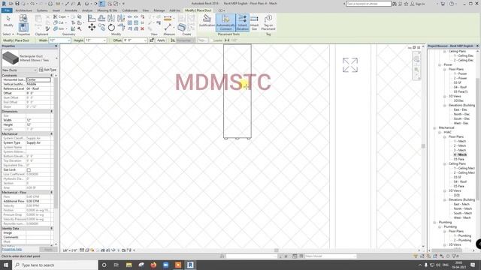Screen dimensions: 481x270
Task: Open the Annotate ribbon tab
Action: [x=71, y=10]
